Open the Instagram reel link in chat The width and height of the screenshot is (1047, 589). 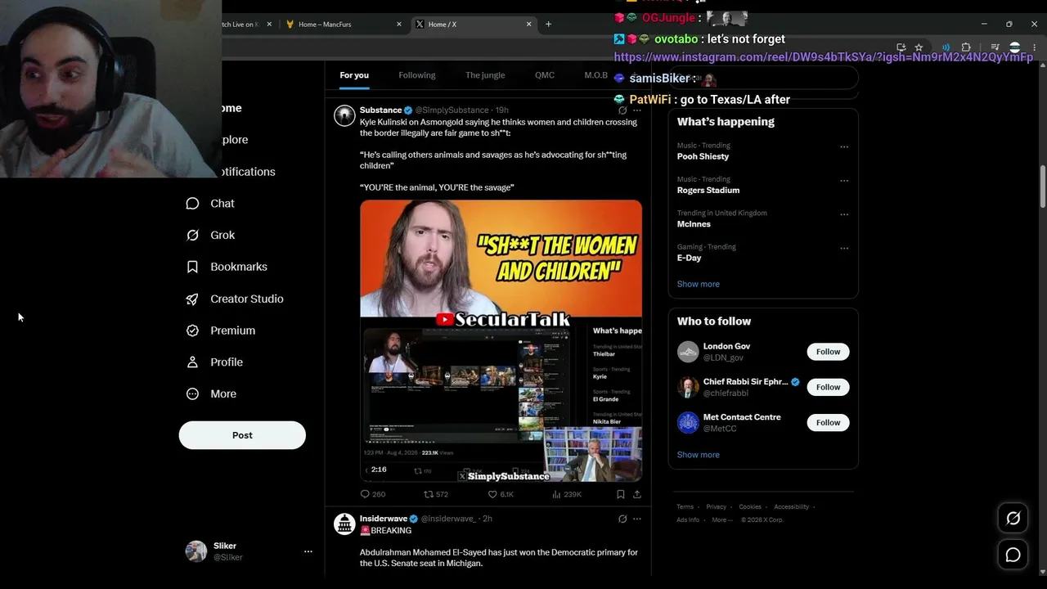pos(824,57)
